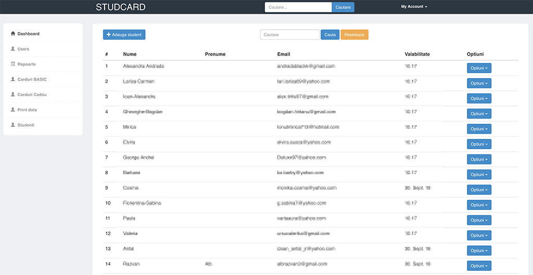Click the user icon beside Print data
The width and height of the screenshot is (533, 275).
coord(13,110)
